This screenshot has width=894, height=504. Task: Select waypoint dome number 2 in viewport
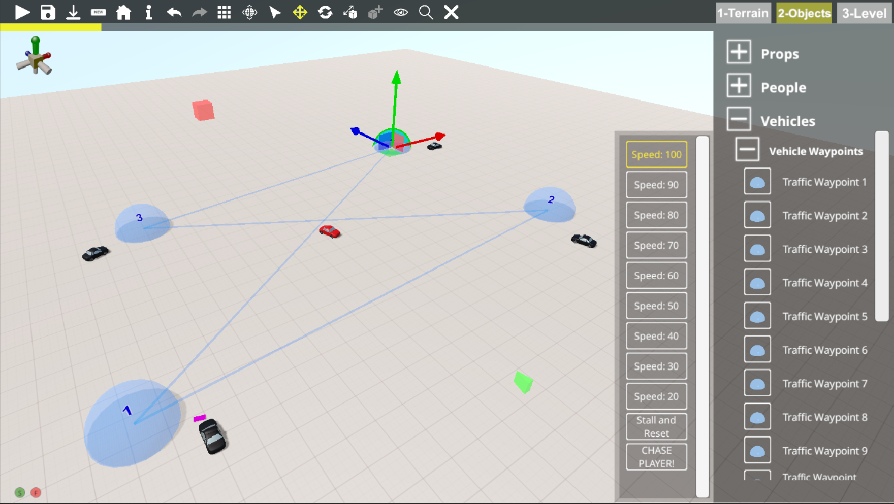pyautogui.click(x=550, y=205)
